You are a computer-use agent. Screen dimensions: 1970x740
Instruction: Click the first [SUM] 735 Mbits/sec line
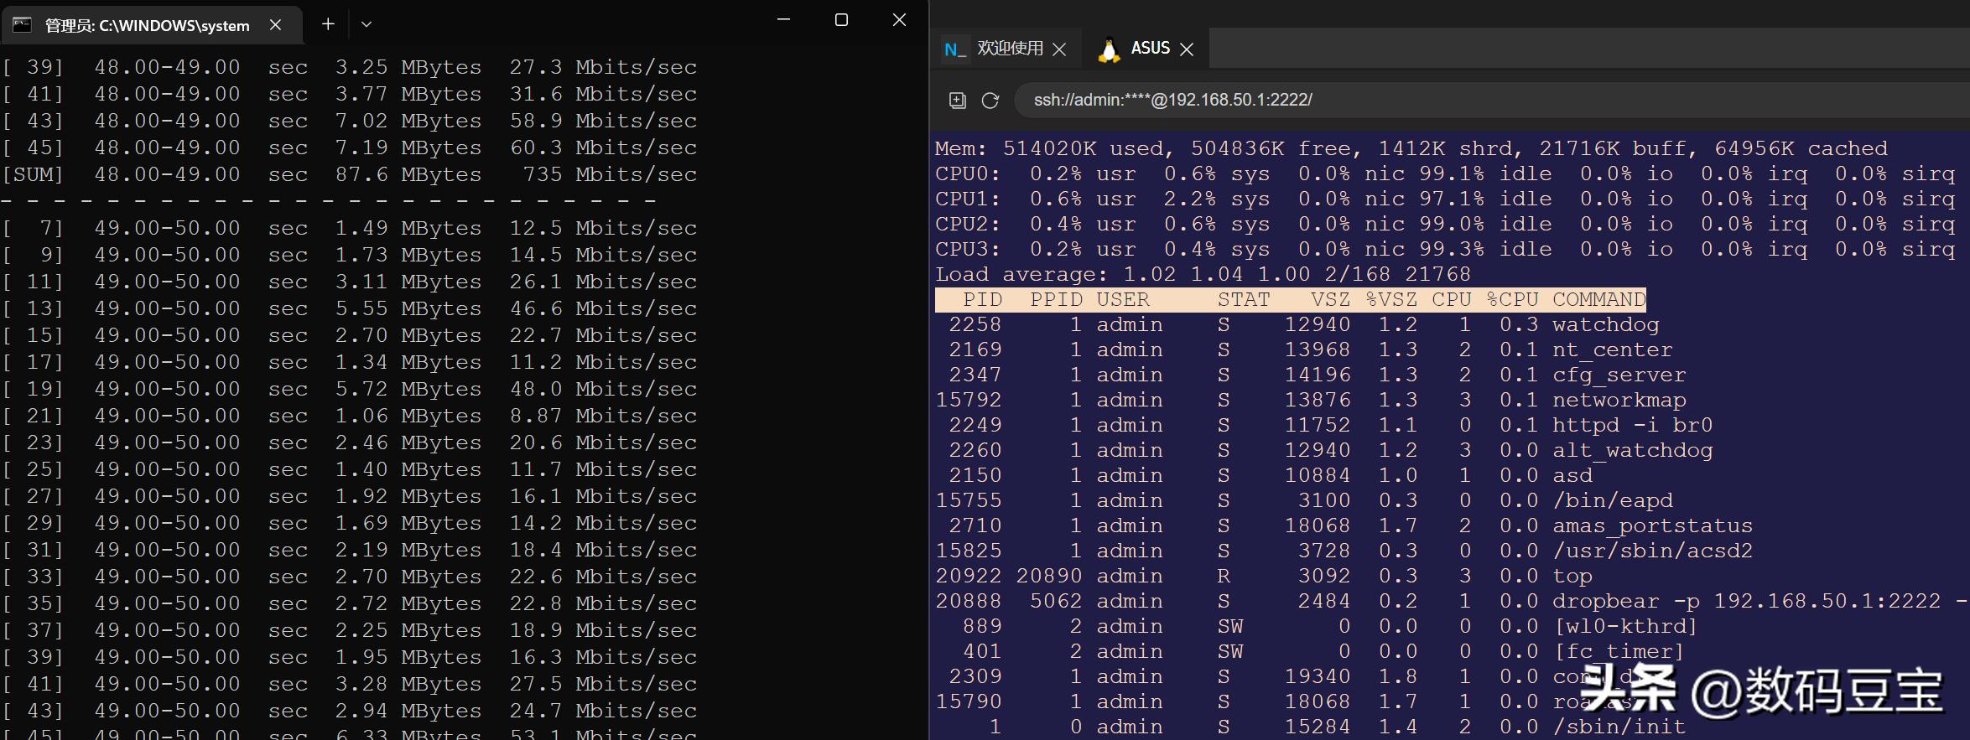click(349, 174)
